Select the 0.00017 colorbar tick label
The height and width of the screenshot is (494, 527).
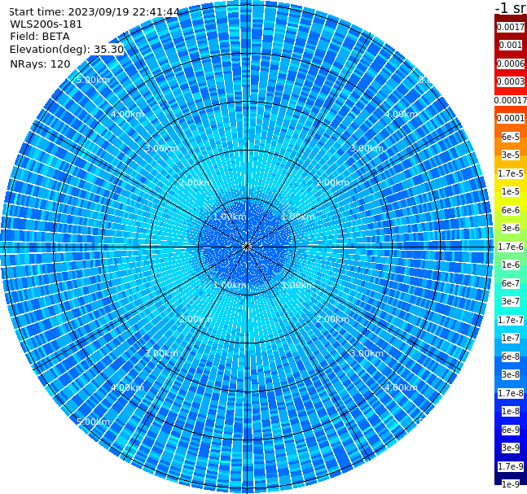511,100
